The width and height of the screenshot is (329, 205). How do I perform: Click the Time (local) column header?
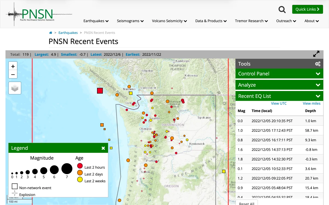pyautogui.click(x=262, y=111)
